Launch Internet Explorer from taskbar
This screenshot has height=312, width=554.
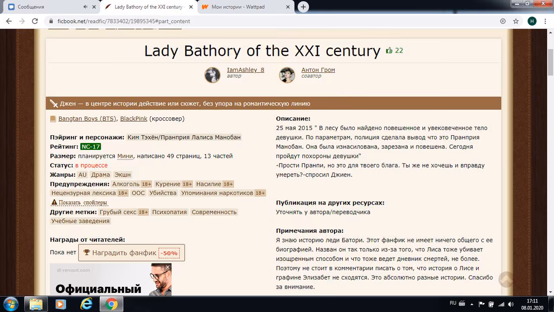[86, 304]
